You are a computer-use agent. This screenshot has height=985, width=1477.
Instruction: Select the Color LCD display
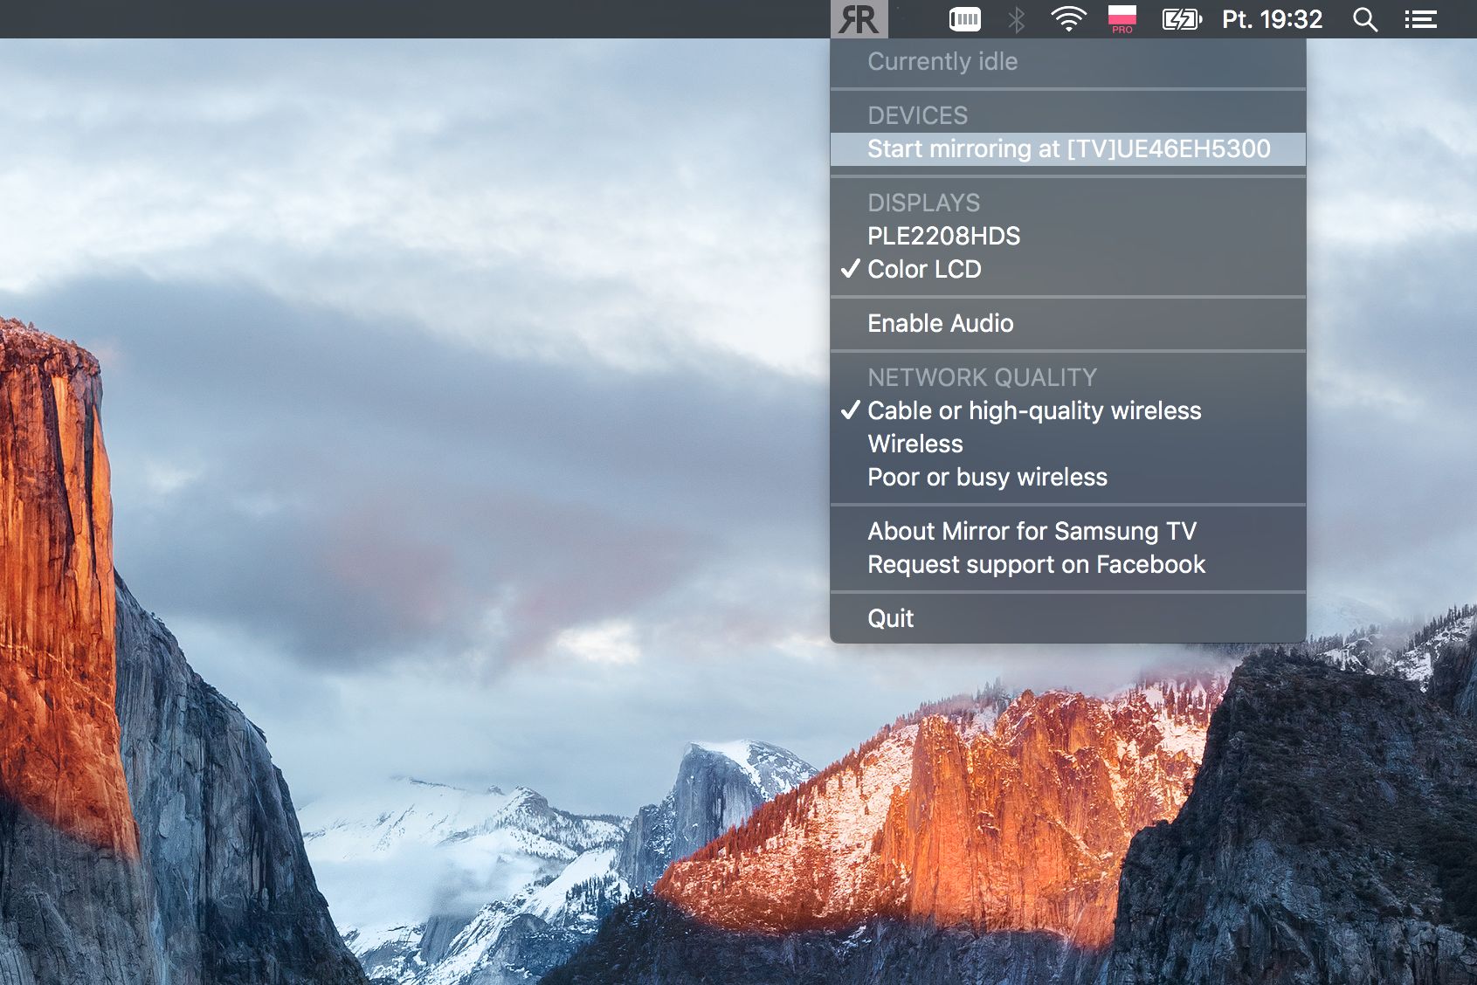click(x=1068, y=269)
